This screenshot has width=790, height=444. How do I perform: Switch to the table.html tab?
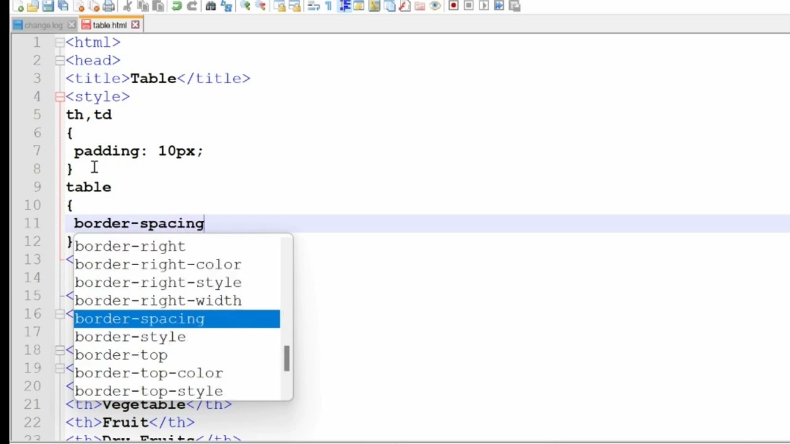[109, 25]
